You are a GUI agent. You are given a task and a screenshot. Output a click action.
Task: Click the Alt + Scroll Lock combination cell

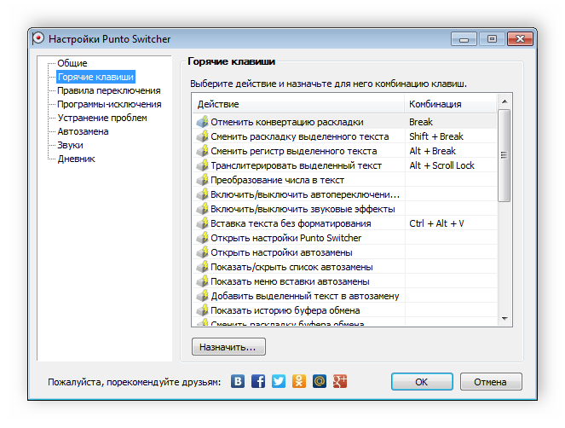coord(451,165)
